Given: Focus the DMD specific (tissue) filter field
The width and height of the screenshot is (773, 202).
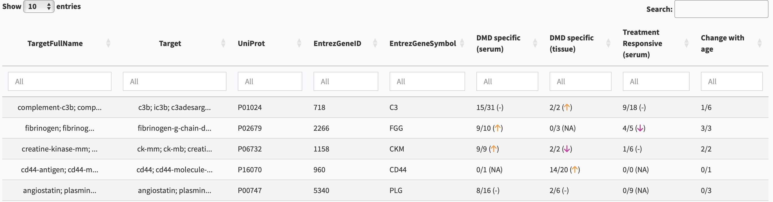Looking at the screenshot, I should pyautogui.click(x=580, y=81).
